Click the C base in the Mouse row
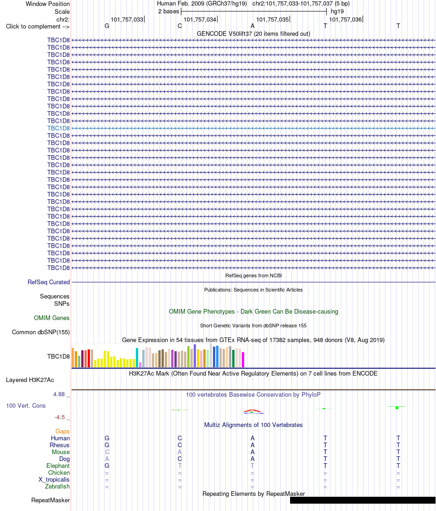 click(107, 452)
